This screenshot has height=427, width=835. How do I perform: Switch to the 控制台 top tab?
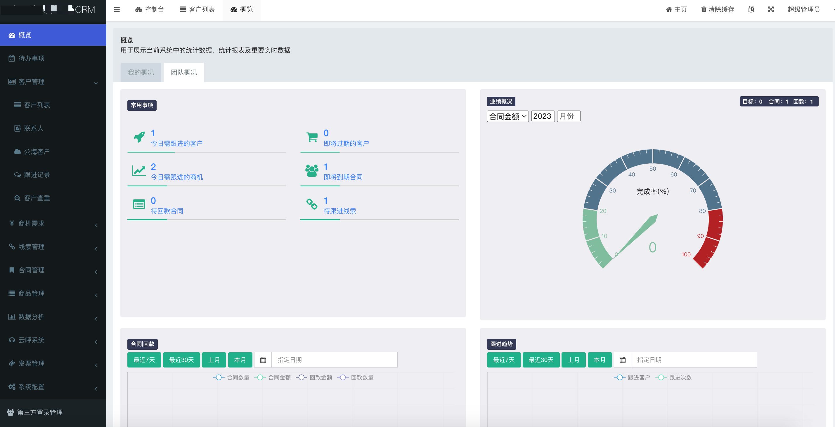tap(149, 9)
